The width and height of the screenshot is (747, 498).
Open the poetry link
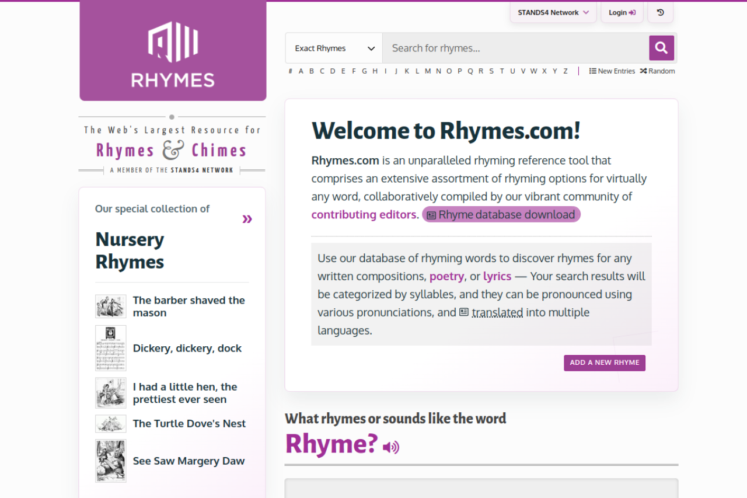[446, 276]
